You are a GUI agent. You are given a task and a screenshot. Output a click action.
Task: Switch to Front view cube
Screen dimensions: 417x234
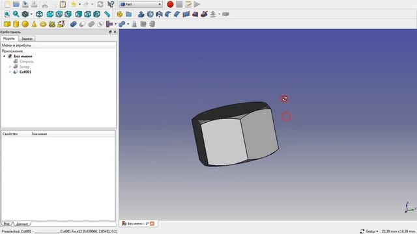pyautogui.click(x=50, y=14)
